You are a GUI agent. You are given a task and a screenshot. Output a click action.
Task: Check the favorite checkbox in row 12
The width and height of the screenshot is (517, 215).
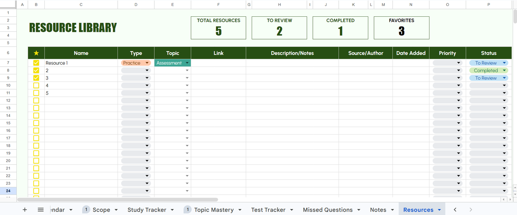point(36,101)
